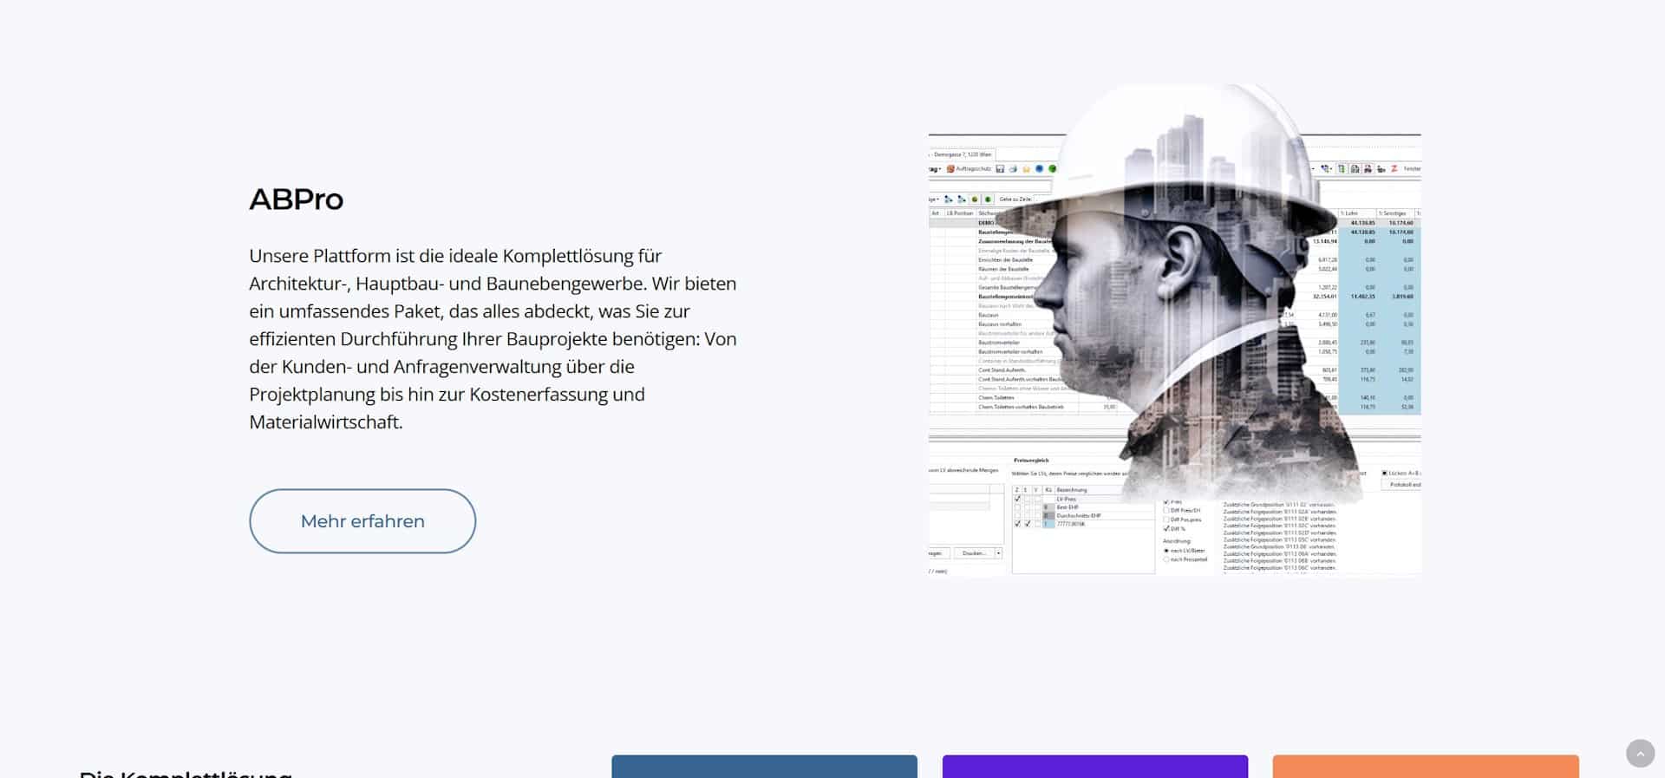Click the blue circle icon in screenshot toolbar
Image resolution: width=1665 pixels, height=778 pixels.
[x=1039, y=169]
